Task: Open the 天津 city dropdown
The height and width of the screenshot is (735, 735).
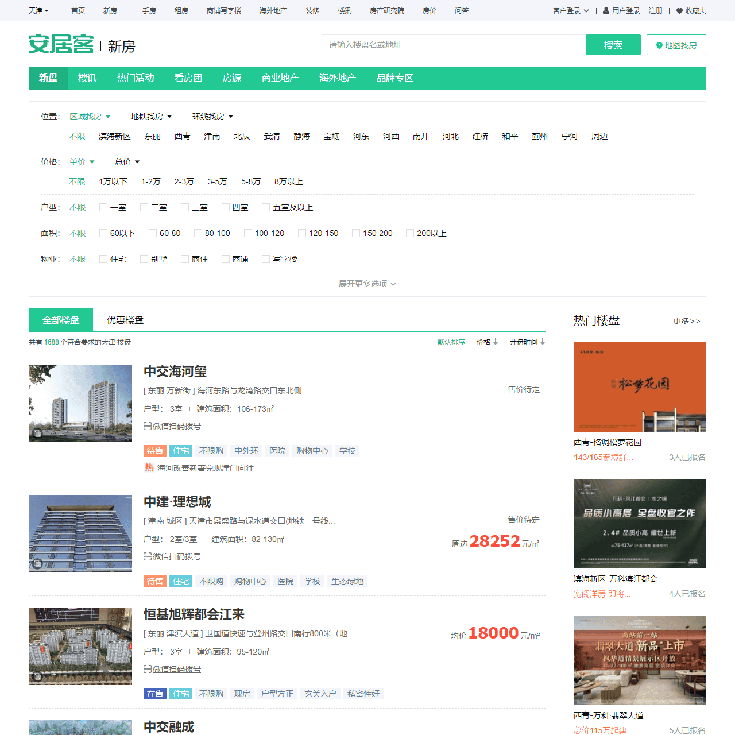Action: [x=38, y=10]
